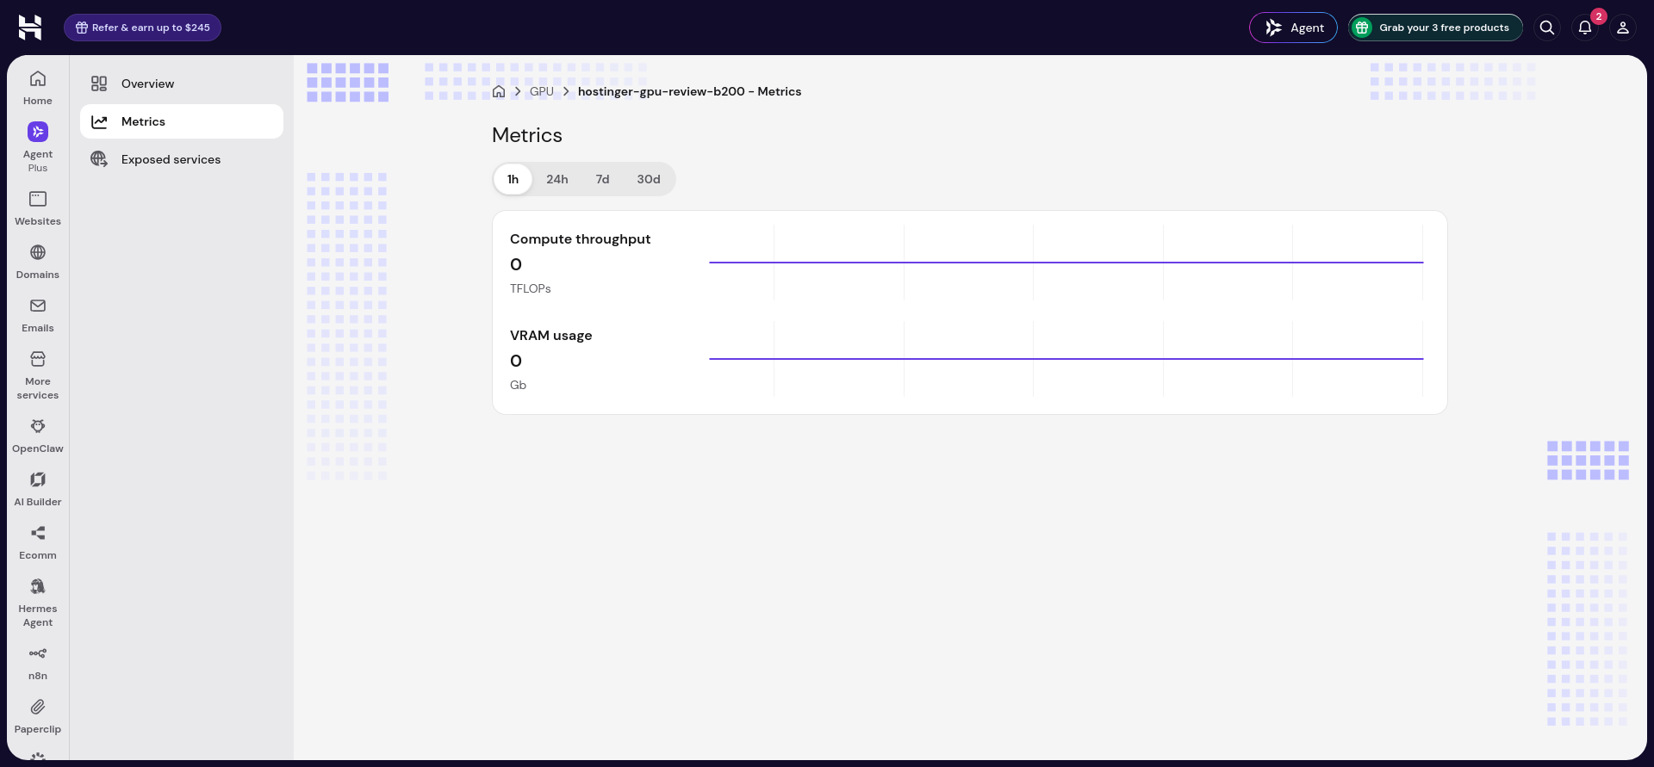Click the TFLOPs unit text
Viewport: 1654px width, 767px height.
pos(530,288)
